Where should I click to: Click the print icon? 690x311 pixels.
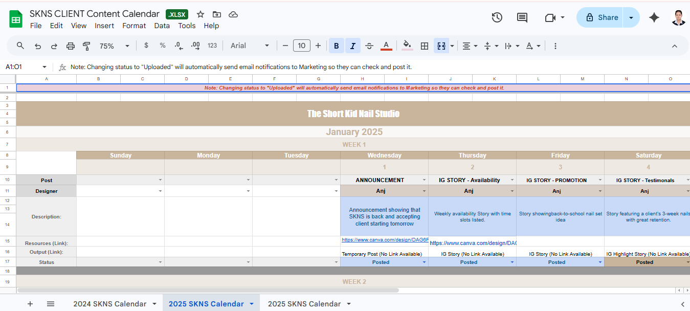click(71, 46)
